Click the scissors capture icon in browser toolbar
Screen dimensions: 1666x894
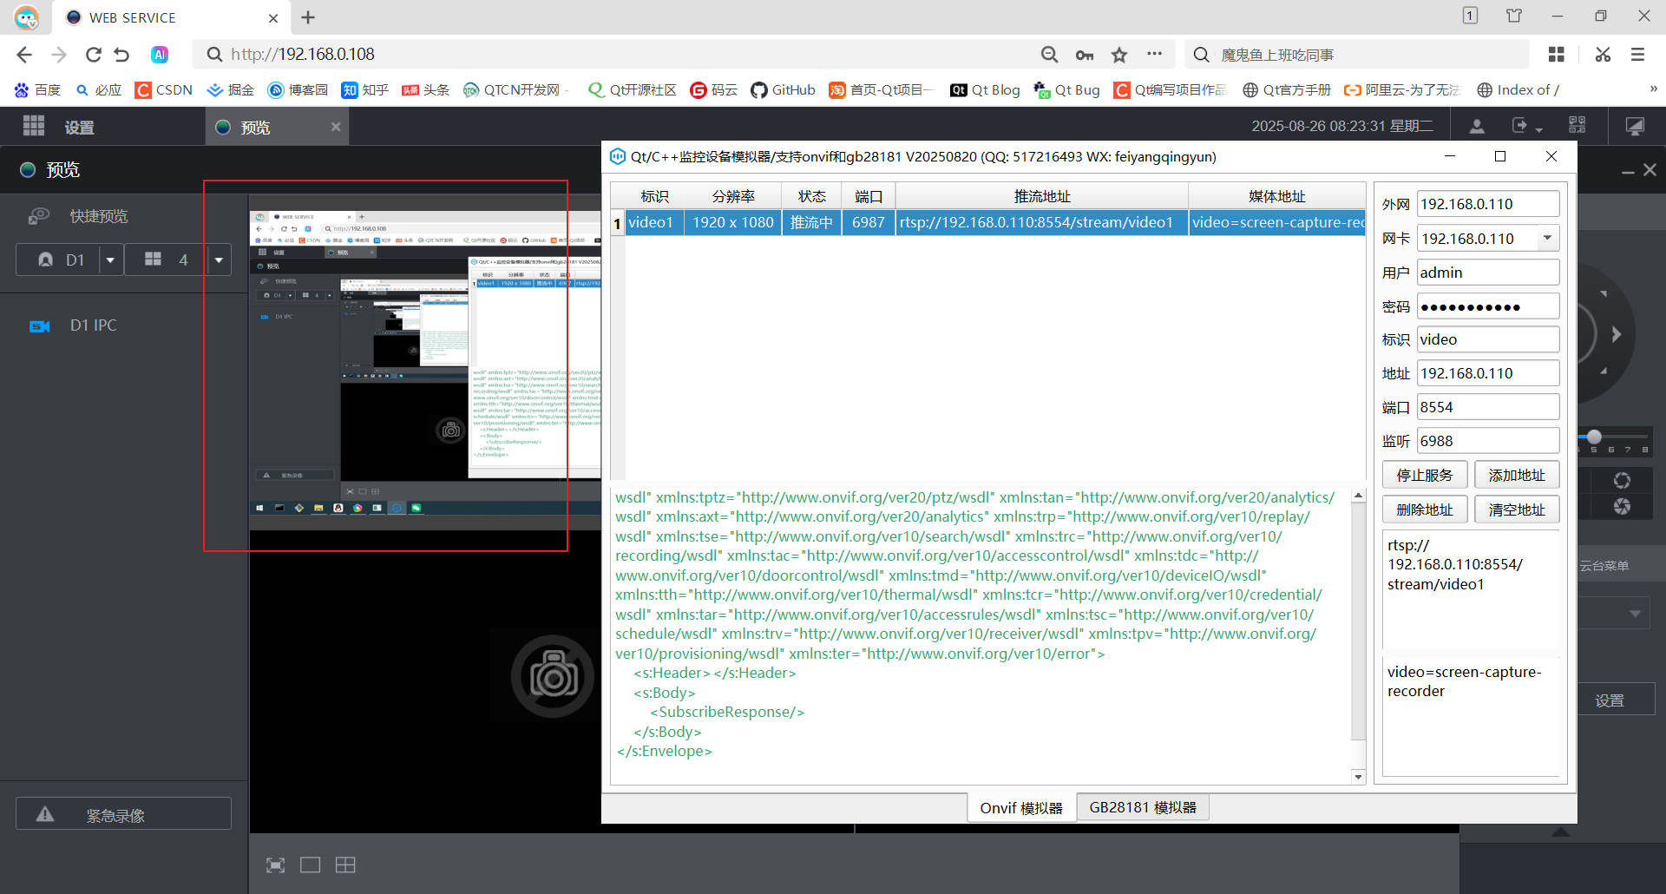[x=1602, y=54]
